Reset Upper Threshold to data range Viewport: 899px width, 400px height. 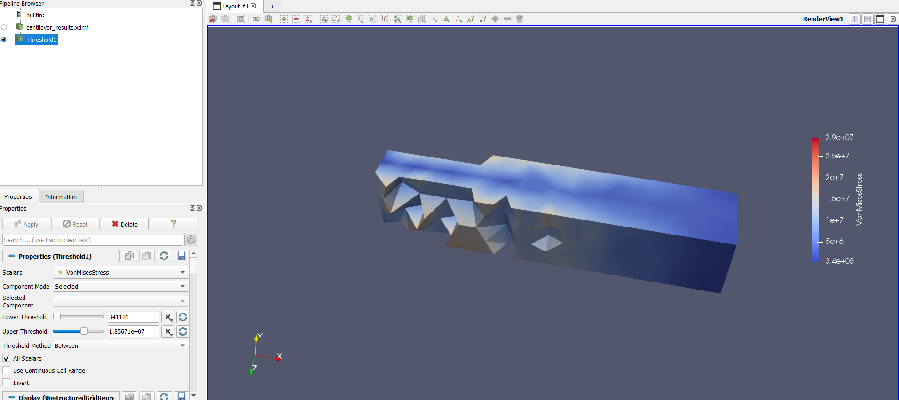tap(183, 332)
